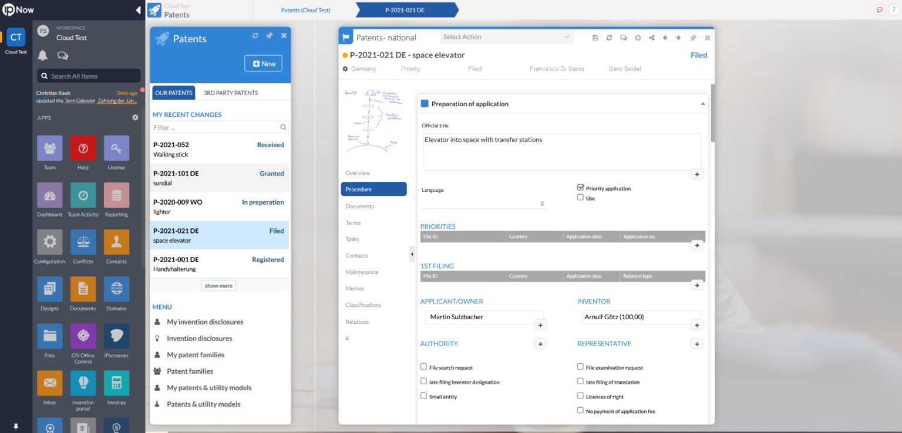The image size is (902, 433).
Task: Open the Procedure section
Action: tap(373, 189)
